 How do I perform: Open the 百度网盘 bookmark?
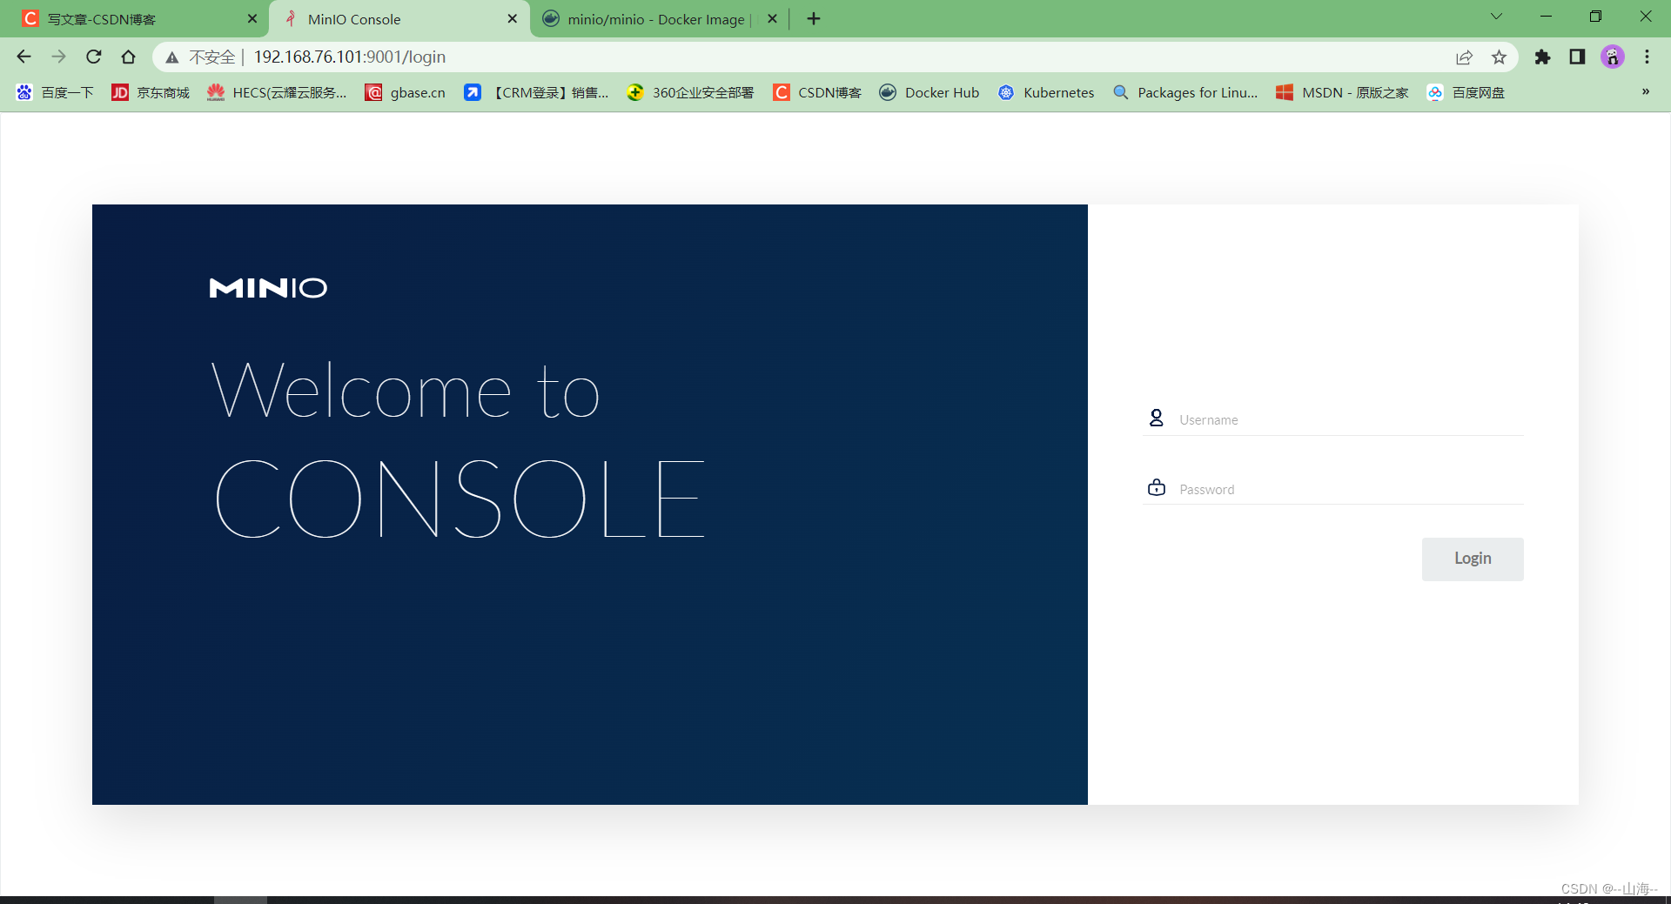pyautogui.click(x=1466, y=92)
